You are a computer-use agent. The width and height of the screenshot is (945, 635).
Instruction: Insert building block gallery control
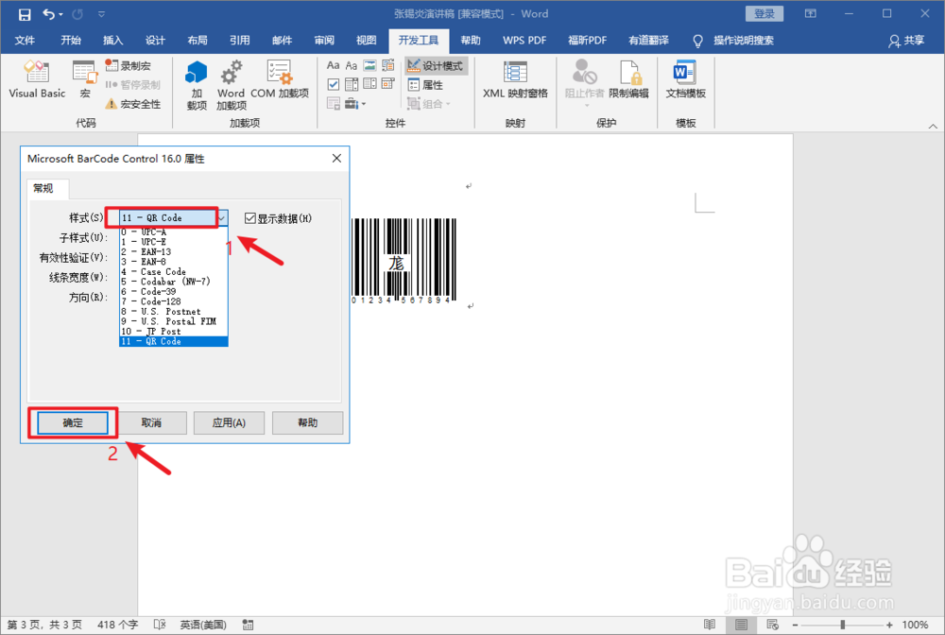point(388,65)
